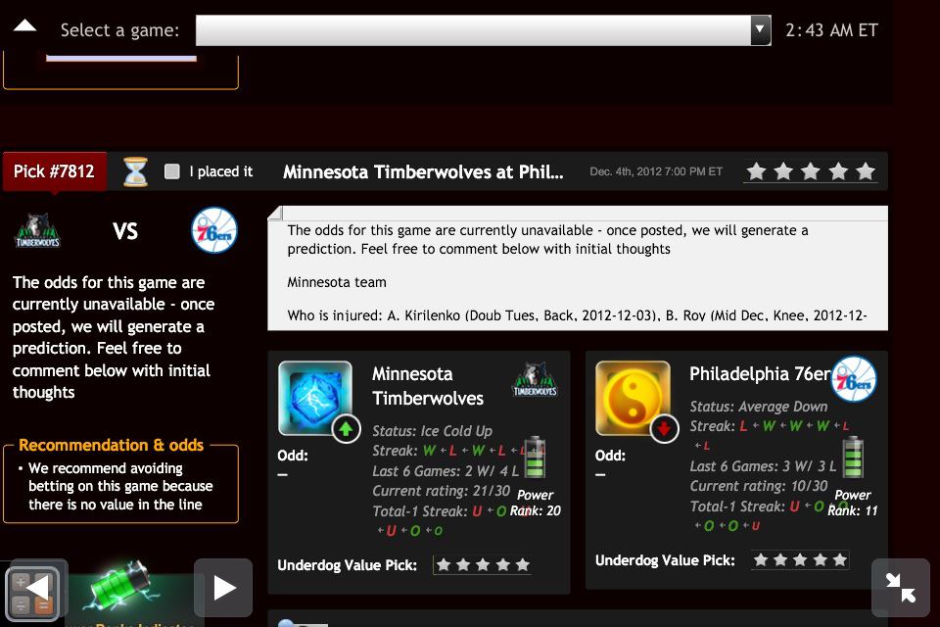Screen dimensions: 940x627
Task: Click the 'Status: Ice Cold Up' text
Action: tap(432, 431)
